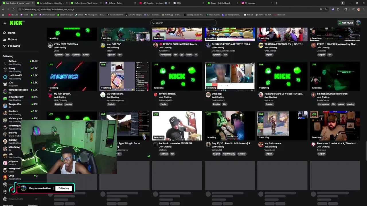Open 'Day 23/30 | Road to 1k Followers' title

coord(232,143)
